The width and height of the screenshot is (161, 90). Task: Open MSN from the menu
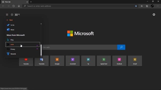coord(23,44)
